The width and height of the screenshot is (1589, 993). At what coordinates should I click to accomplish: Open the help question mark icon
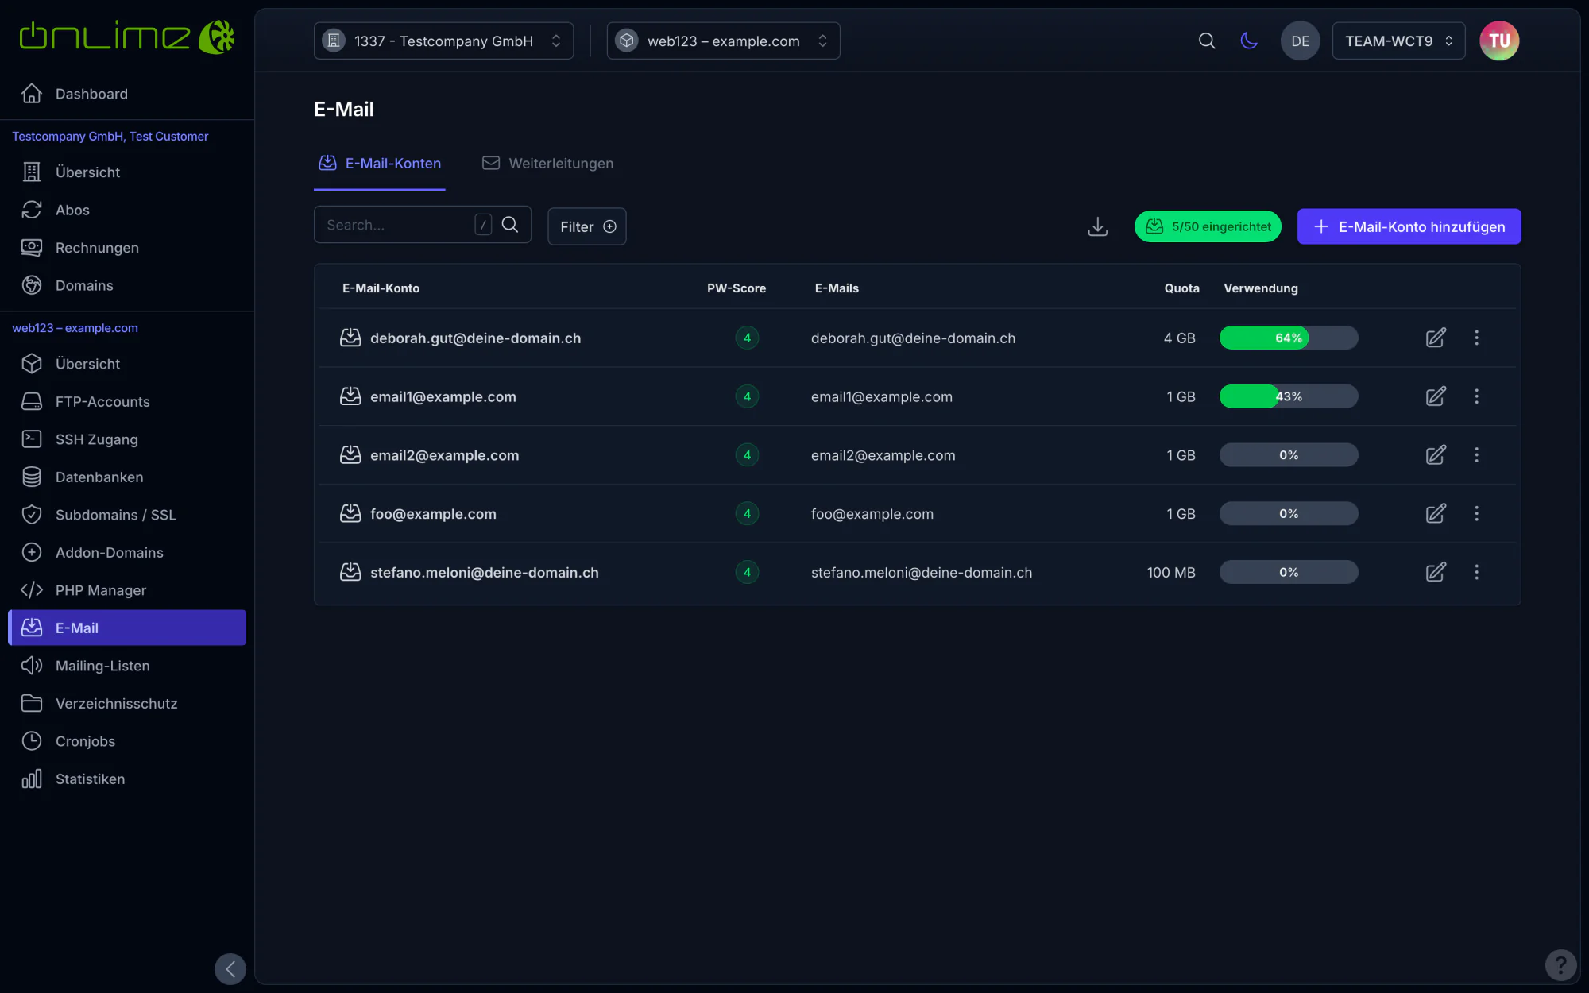[x=1560, y=965]
